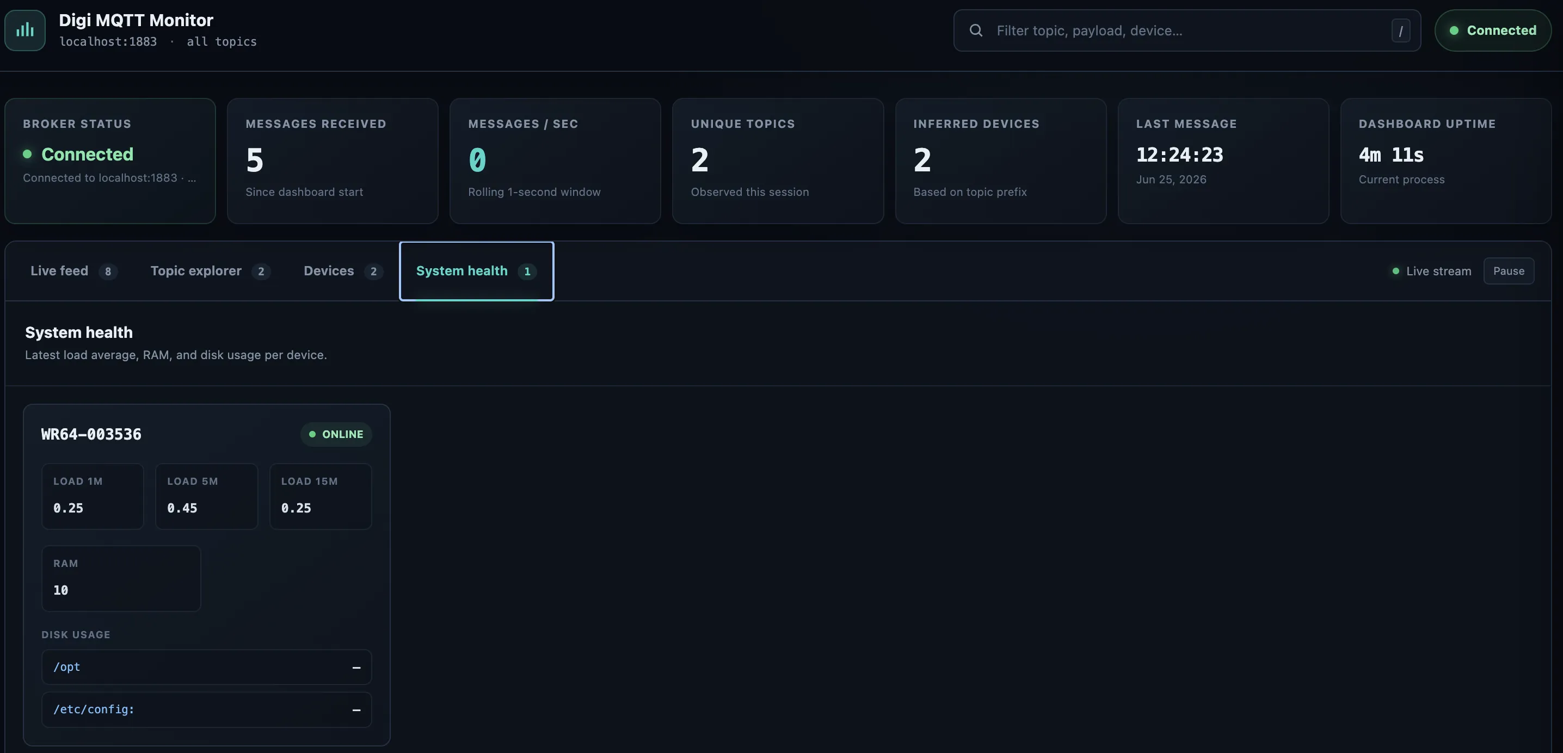The image size is (1563, 753).
Task: Click the Jun 25, 2026 date text
Action: point(1171,180)
